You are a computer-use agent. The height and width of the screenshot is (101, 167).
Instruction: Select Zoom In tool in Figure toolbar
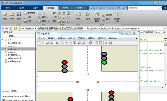click(x=62, y=43)
